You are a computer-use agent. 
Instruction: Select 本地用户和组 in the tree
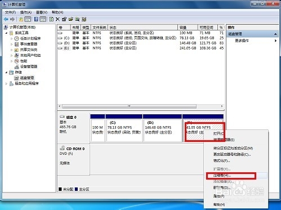coord(30,55)
